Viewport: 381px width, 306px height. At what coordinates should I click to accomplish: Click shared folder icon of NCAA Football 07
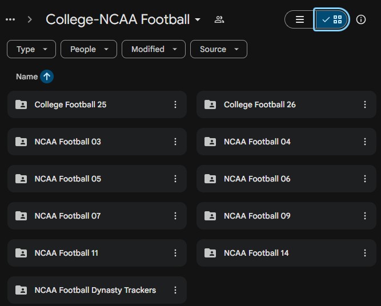21,216
